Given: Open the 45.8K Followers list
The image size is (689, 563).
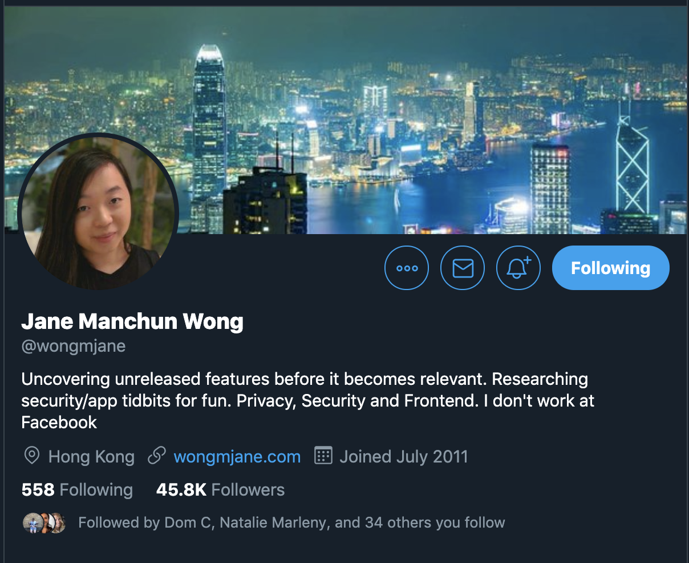Looking at the screenshot, I should (220, 490).
